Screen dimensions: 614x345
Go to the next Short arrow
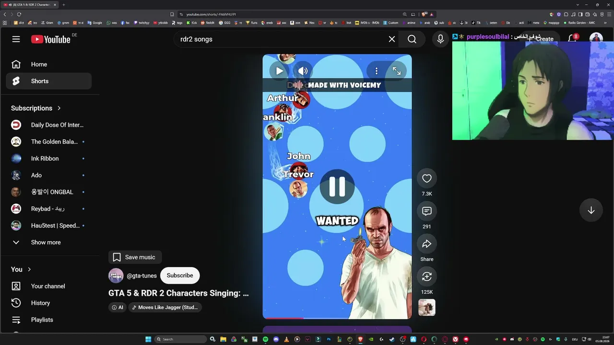[591, 210]
